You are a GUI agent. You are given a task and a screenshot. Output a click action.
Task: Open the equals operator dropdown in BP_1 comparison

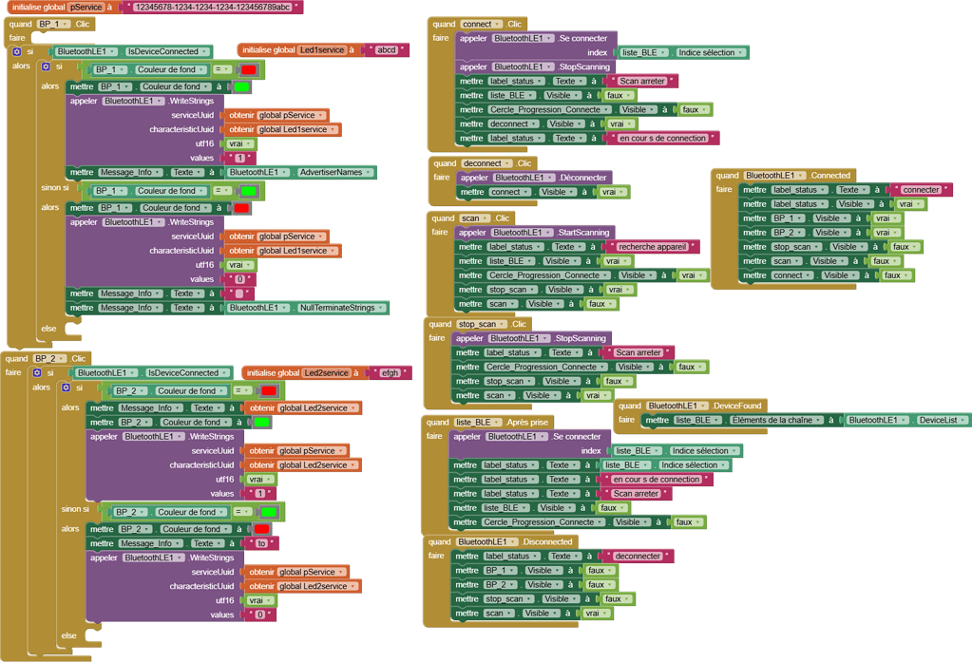221,69
